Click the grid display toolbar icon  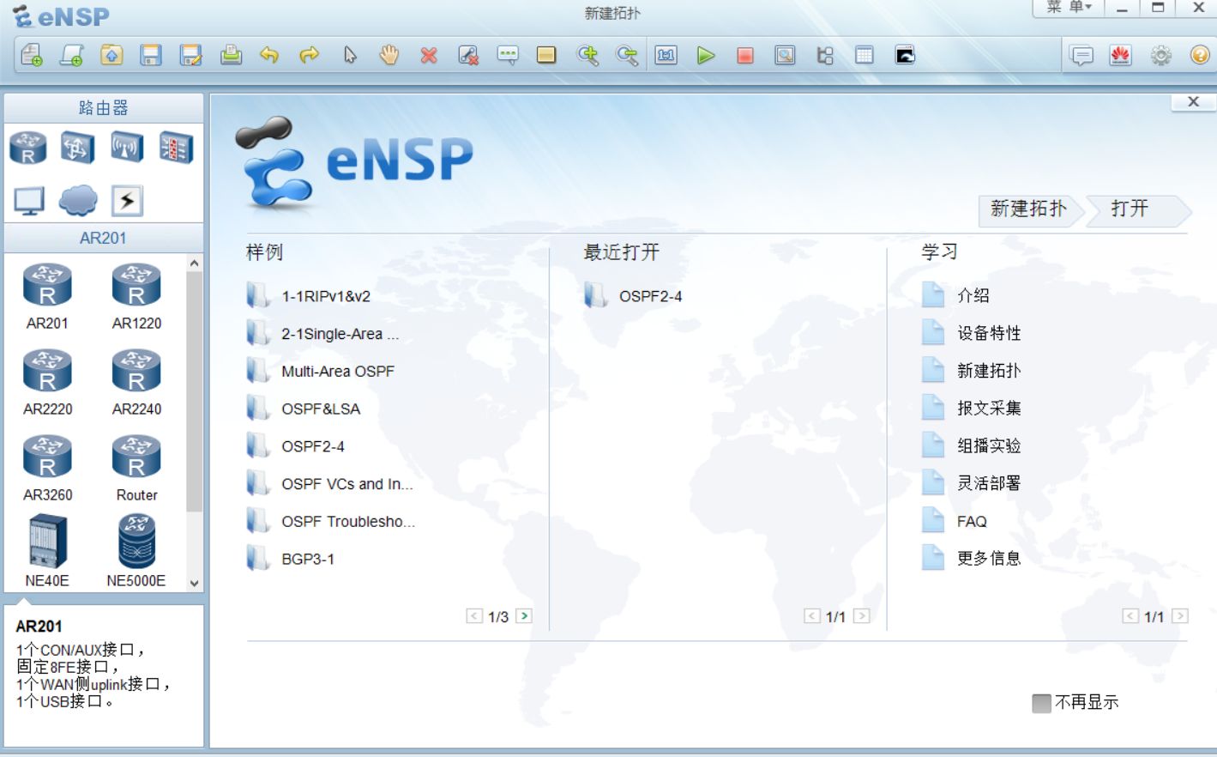click(x=865, y=56)
